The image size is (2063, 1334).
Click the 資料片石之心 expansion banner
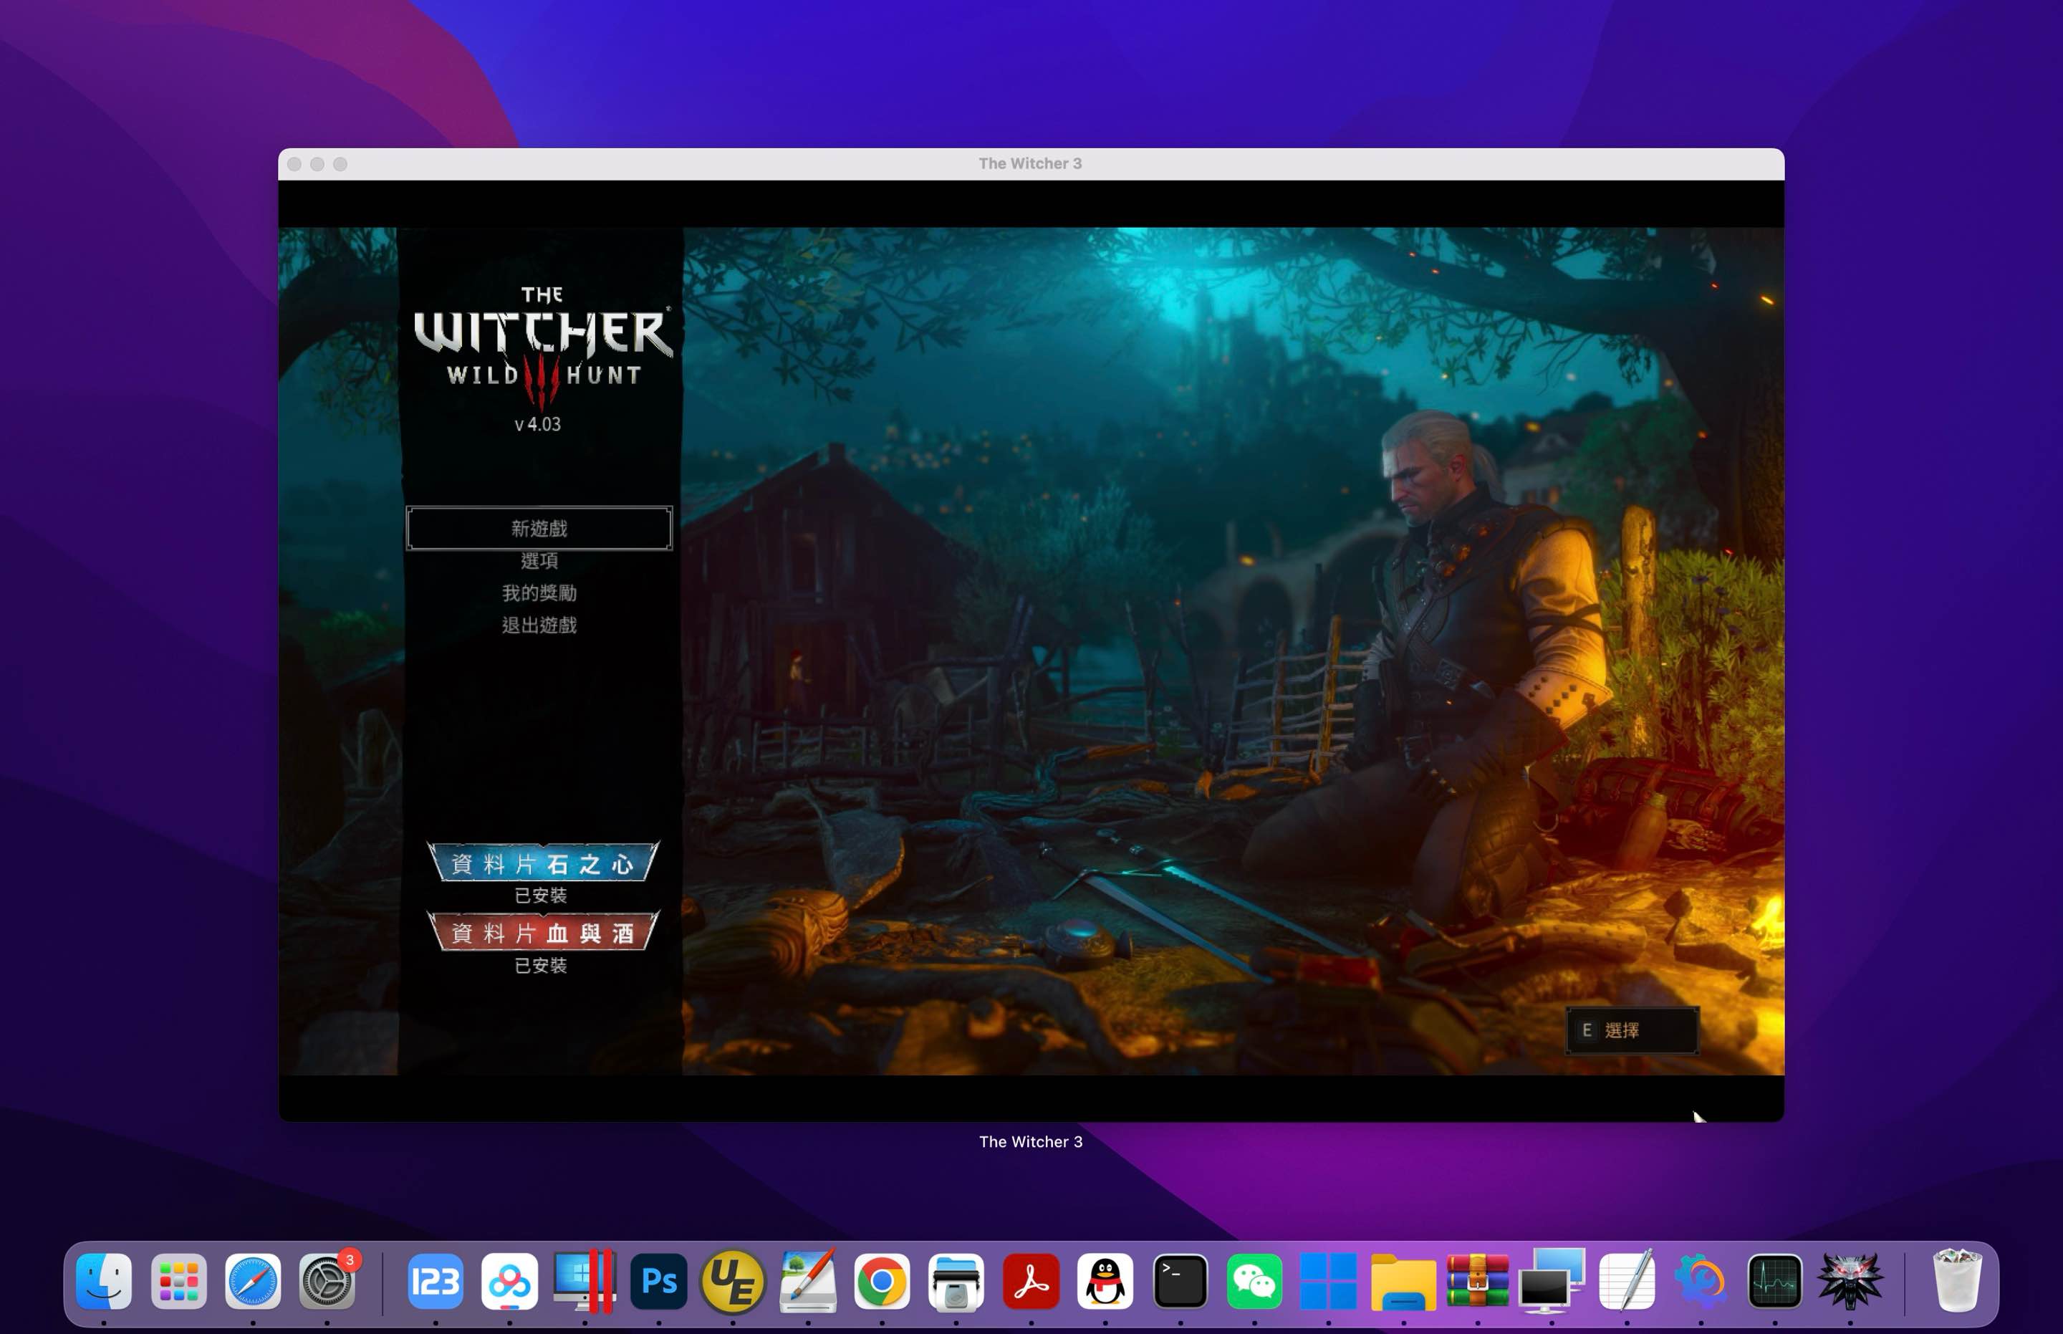click(x=543, y=861)
